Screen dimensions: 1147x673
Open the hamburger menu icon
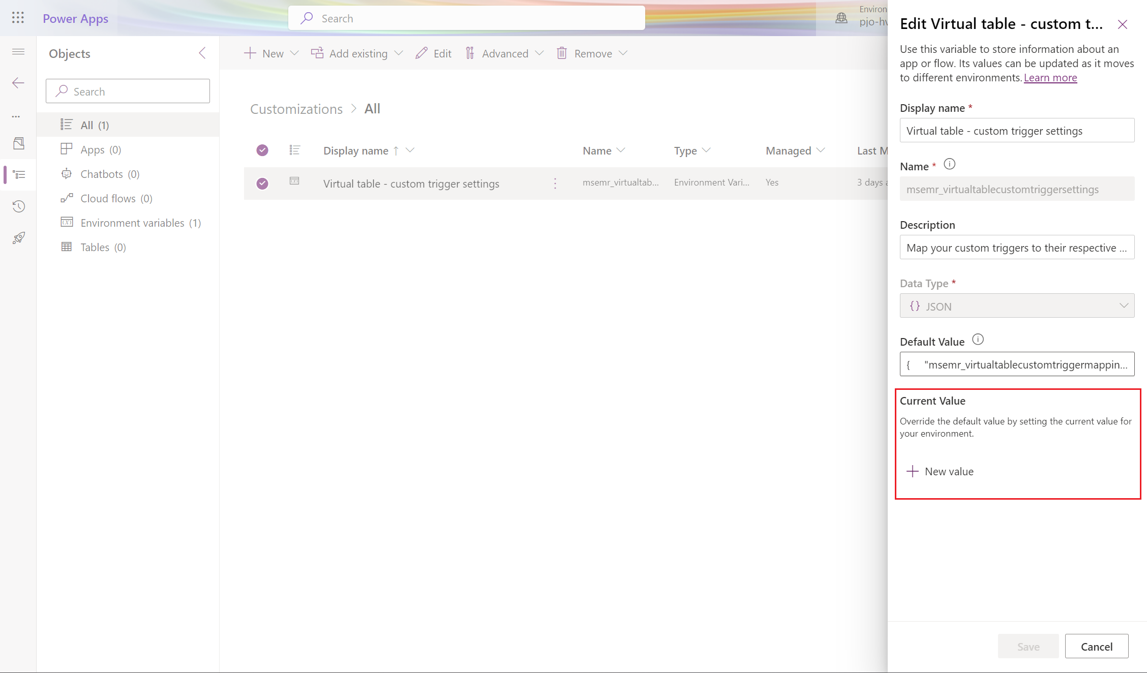(18, 51)
